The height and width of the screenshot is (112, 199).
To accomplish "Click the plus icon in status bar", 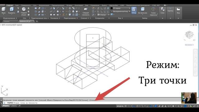I will tap(178, 106).
